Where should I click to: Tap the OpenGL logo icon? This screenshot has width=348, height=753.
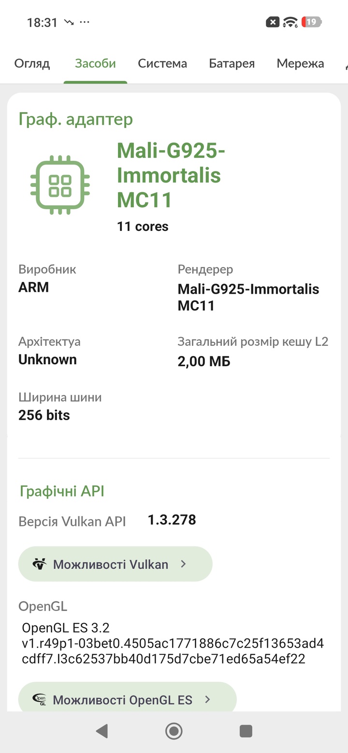39,699
